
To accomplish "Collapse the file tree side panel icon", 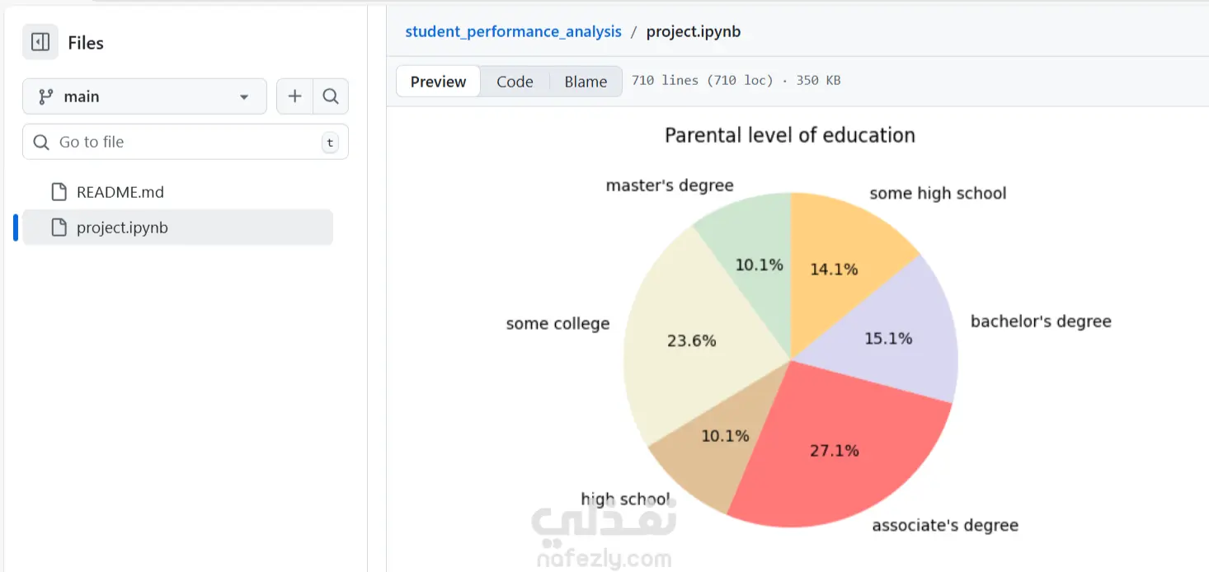I will [x=40, y=42].
